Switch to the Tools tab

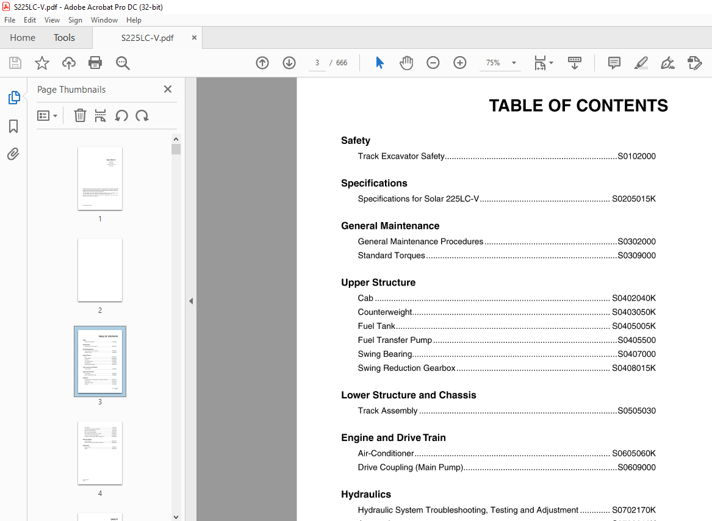tap(64, 38)
